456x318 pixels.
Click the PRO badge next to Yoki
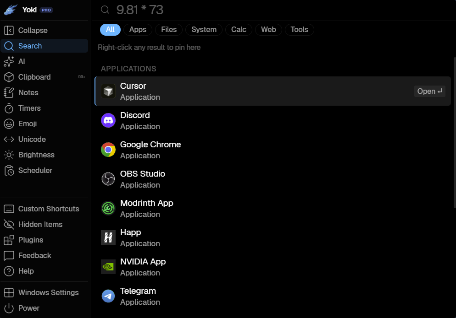pyautogui.click(x=46, y=10)
